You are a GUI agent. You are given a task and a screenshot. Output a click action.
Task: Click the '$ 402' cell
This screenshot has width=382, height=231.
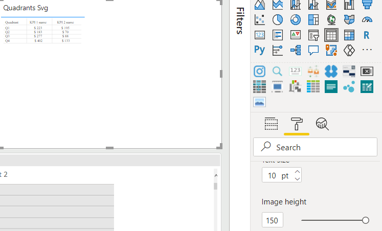(38, 41)
